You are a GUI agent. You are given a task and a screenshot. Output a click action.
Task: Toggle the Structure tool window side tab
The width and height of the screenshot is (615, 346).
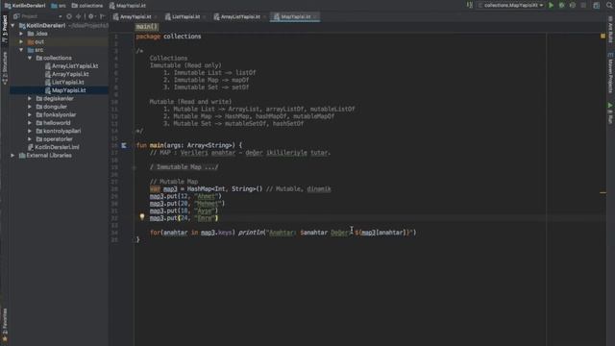click(5, 67)
